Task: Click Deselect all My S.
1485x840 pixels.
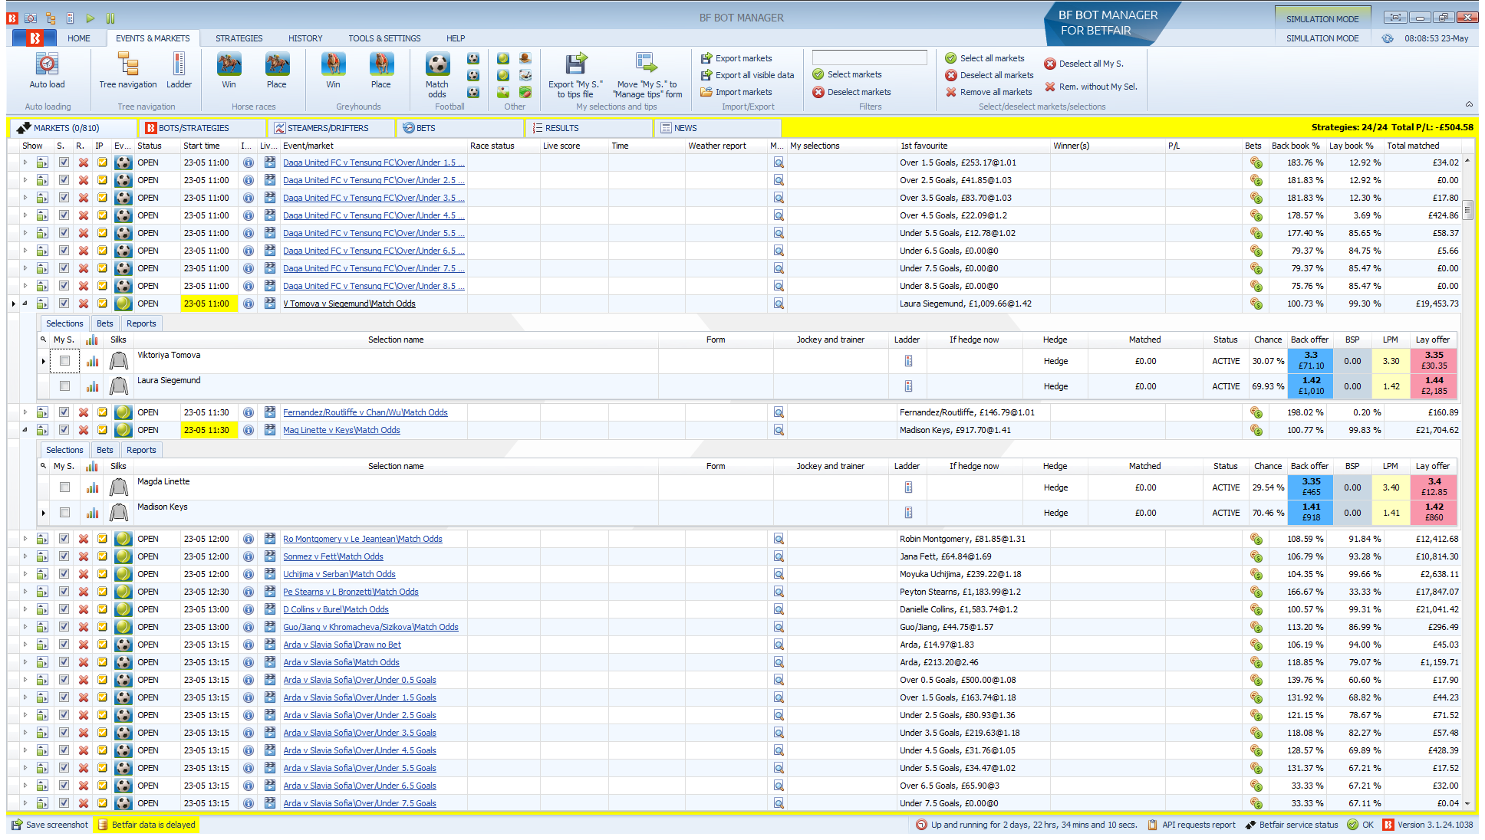Action: [x=1084, y=64]
